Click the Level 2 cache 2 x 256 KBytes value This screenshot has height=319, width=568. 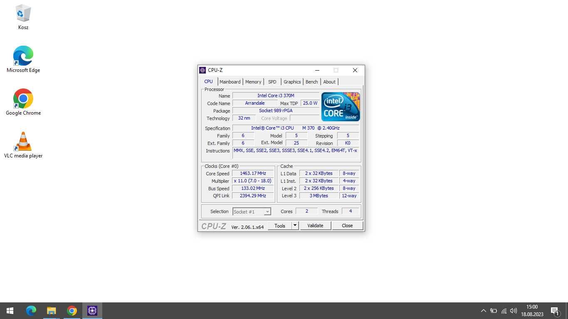coord(319,188)
